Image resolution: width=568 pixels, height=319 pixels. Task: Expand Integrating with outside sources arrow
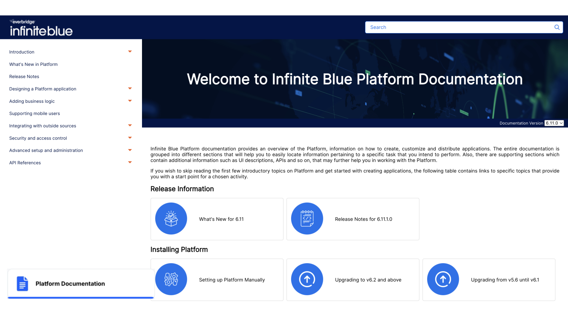[130, 126]
